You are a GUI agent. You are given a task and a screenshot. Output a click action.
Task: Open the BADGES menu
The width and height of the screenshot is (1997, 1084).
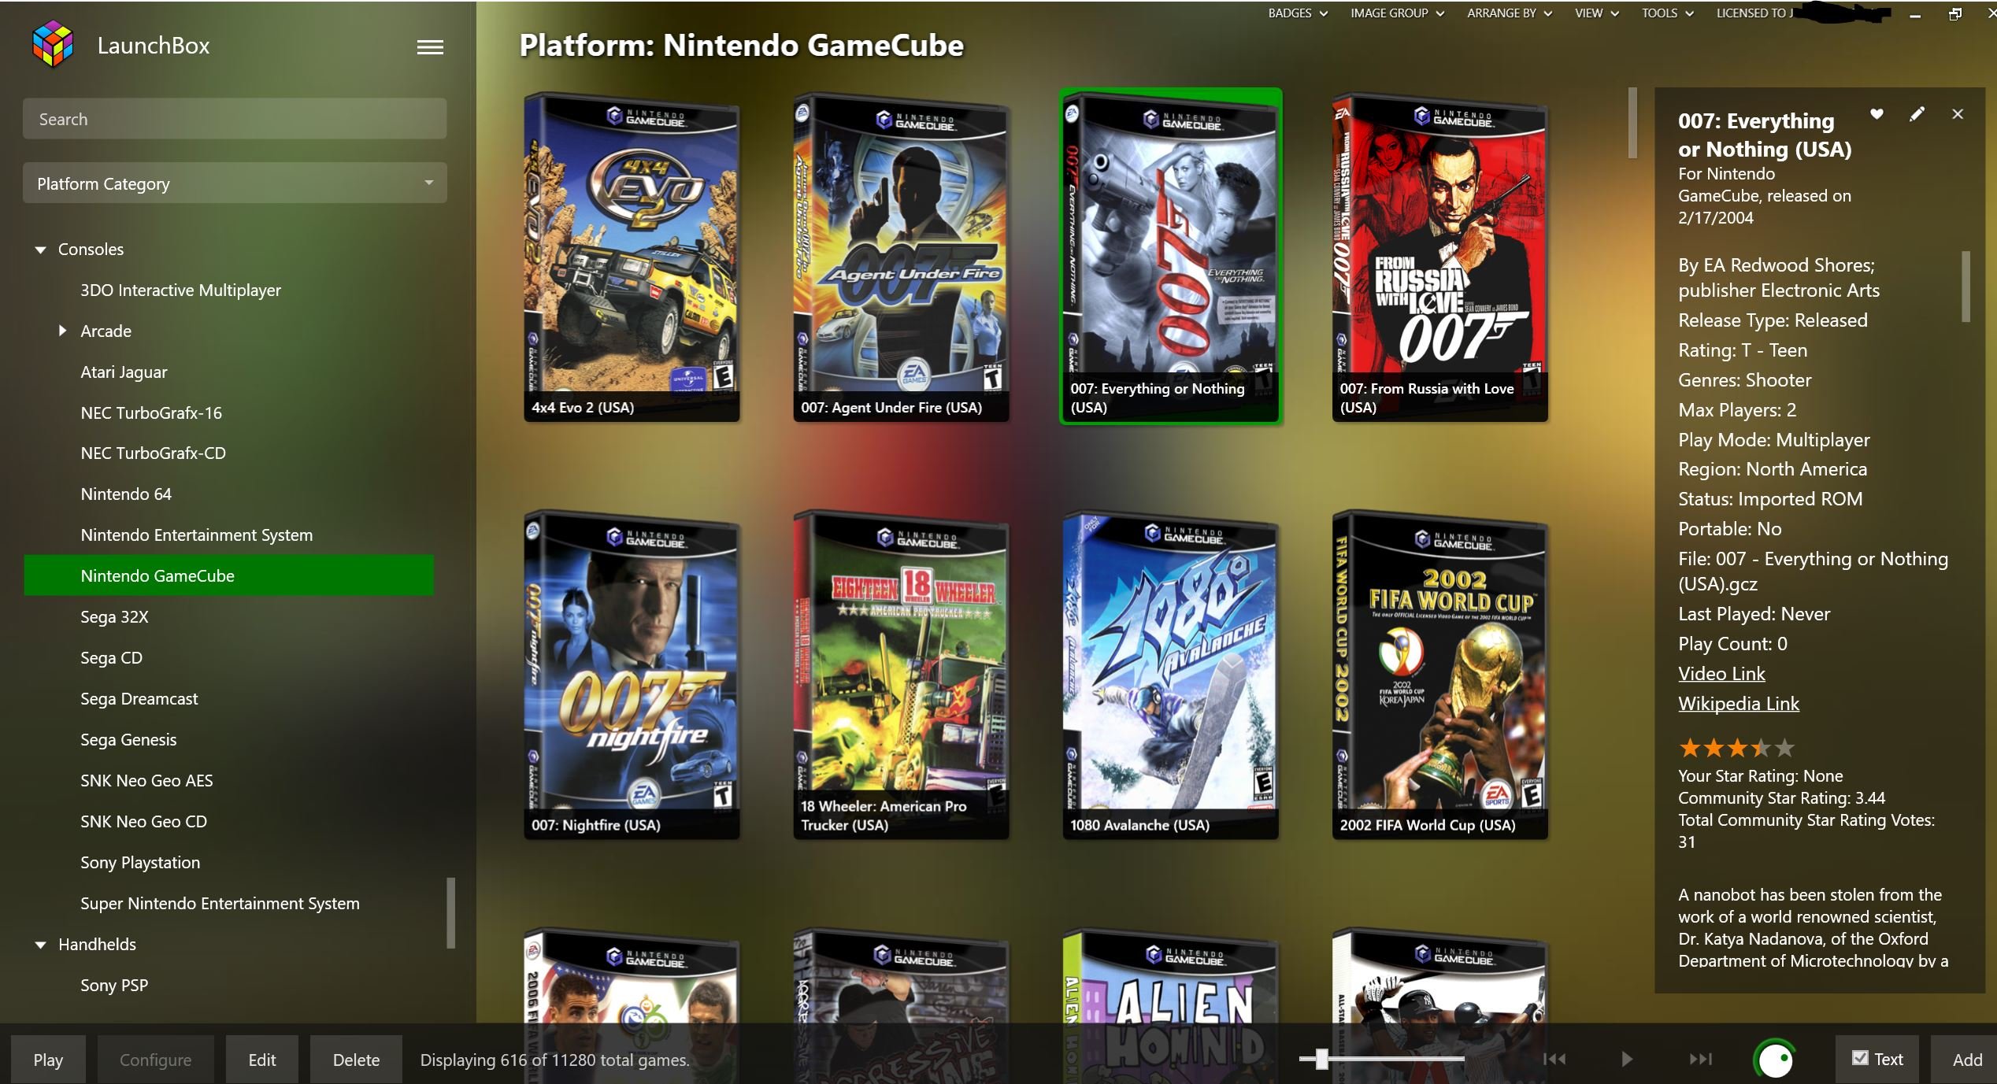tap(1297, 13)
